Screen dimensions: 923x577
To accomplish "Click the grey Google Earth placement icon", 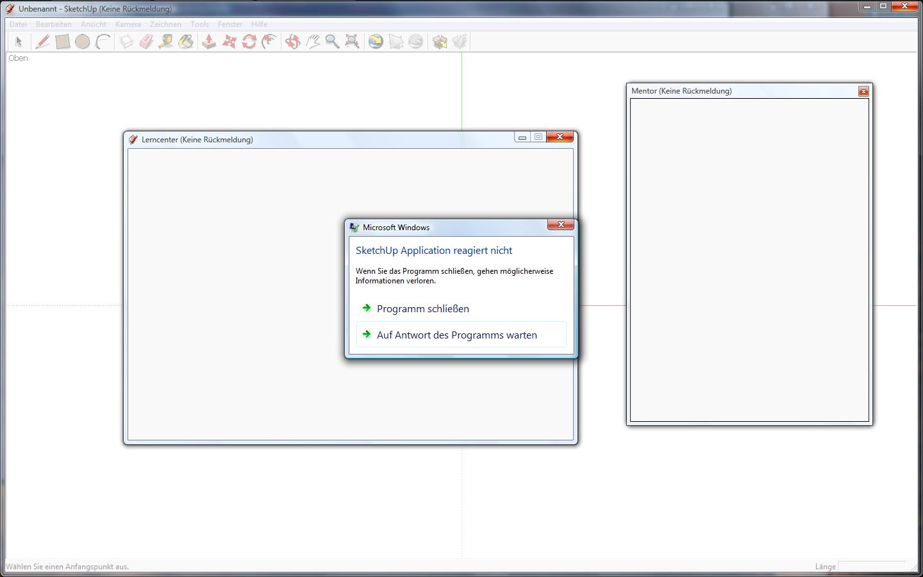I will coord(415,42).
